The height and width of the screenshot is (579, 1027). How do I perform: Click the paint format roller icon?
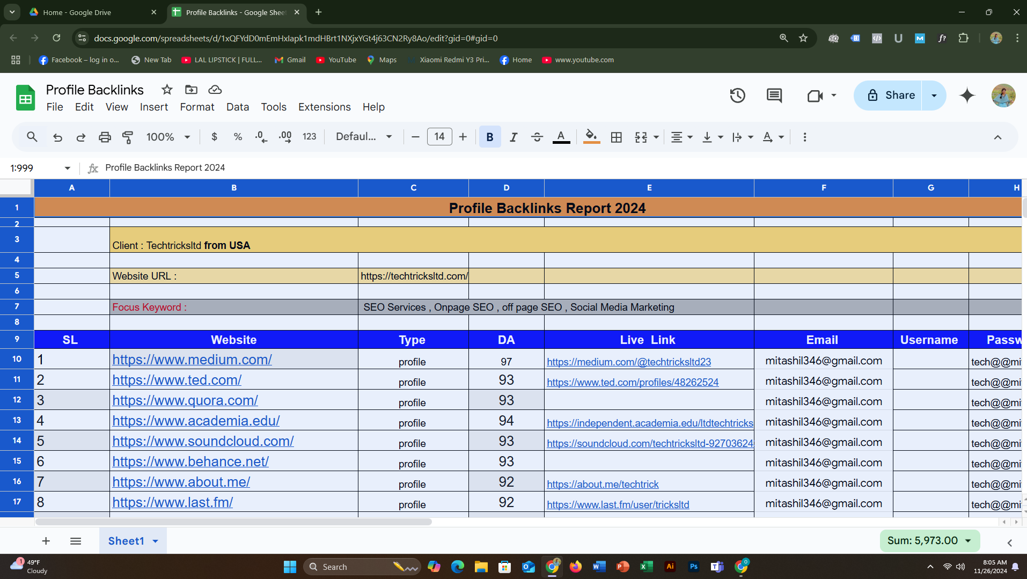pos(128,137)
